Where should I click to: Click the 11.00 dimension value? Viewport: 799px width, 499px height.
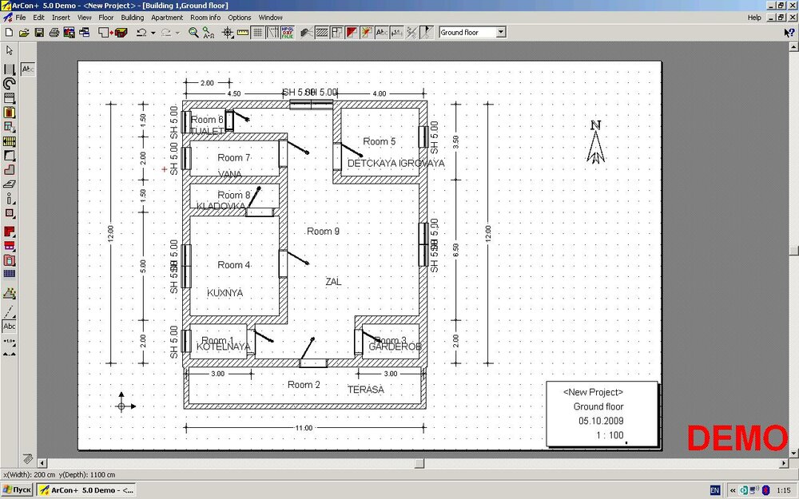coord(304,428)
